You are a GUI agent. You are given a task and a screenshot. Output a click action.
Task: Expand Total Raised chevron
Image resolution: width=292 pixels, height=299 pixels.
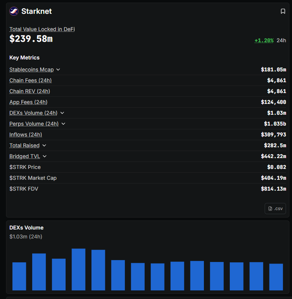(44, 145)
